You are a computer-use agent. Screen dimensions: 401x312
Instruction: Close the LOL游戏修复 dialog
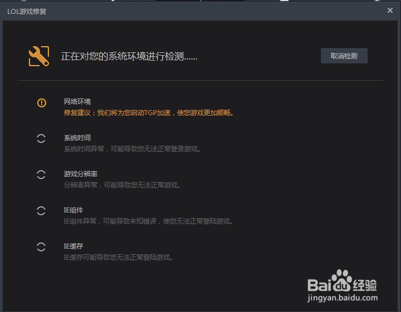(x=390, y=11)
